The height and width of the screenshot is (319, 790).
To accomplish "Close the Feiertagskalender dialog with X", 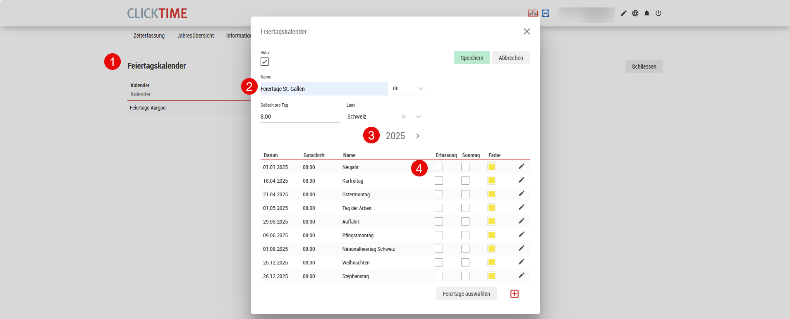I will (x=527, y=31).
